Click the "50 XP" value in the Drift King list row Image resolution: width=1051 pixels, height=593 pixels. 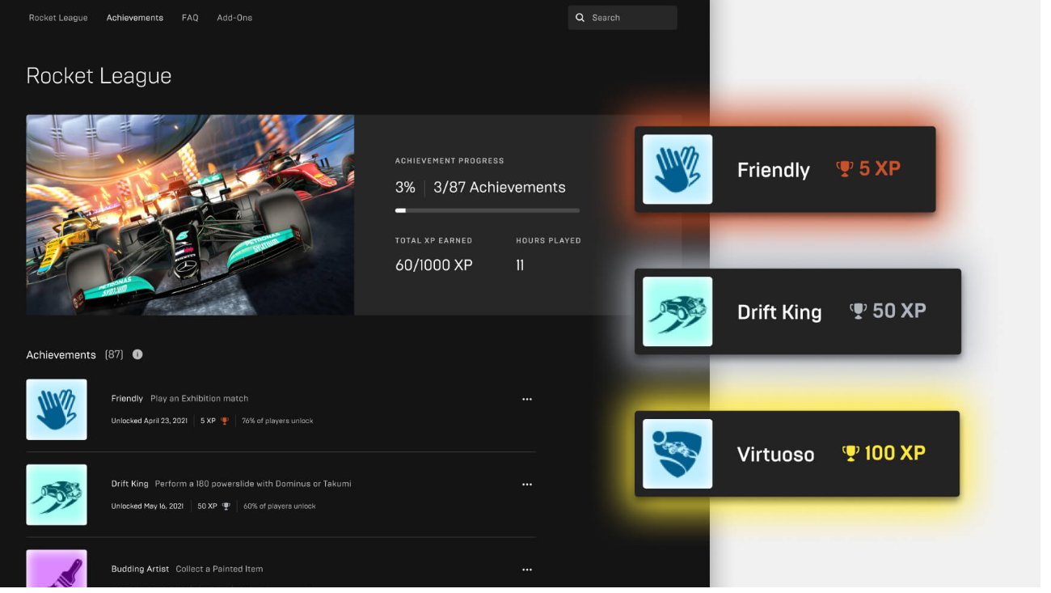tap(208, 506)
